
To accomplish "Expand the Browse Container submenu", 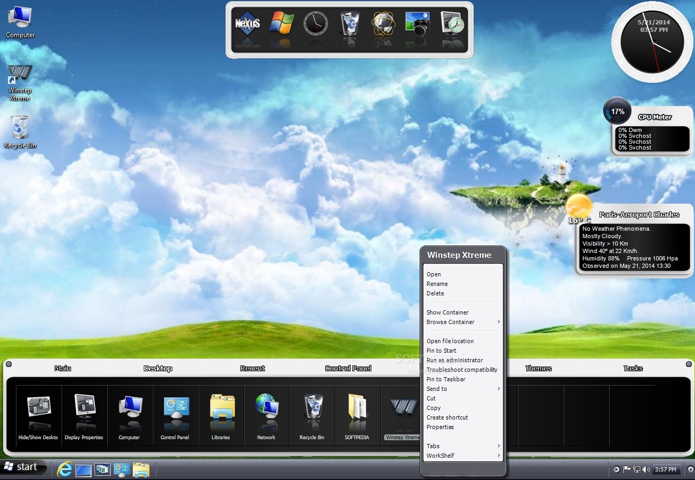I will pyautogui.click(x=463, y=322).
